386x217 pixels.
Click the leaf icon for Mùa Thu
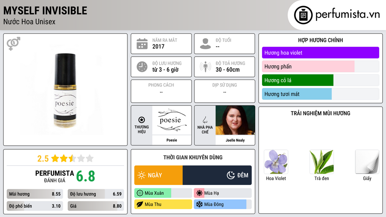coord(140,204)
